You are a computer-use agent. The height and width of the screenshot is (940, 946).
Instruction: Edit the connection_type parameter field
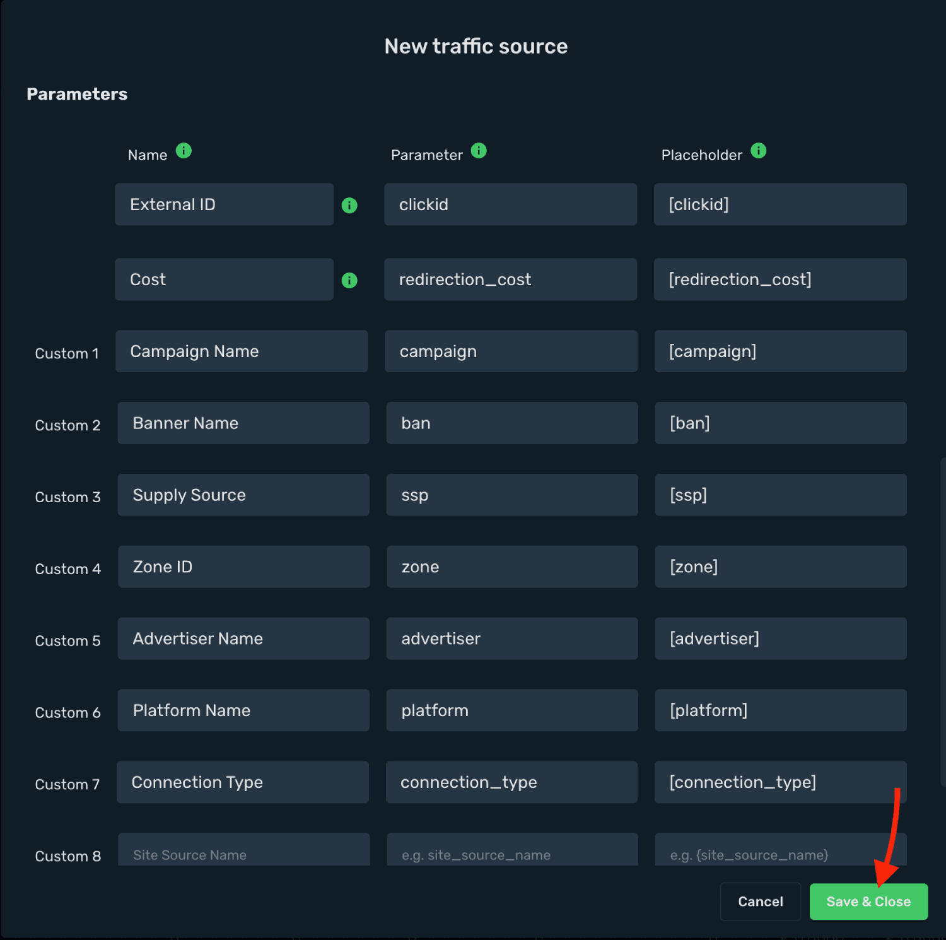[x=511, y=782]
